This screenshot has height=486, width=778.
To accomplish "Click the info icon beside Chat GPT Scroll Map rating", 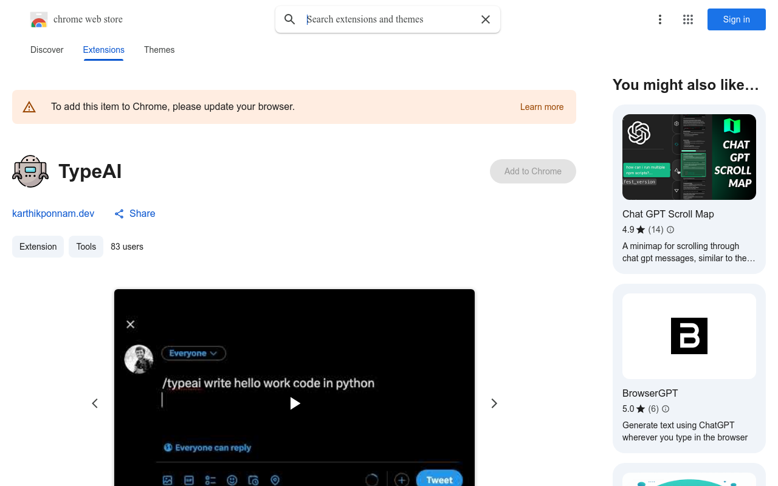I will pos(670,230).
